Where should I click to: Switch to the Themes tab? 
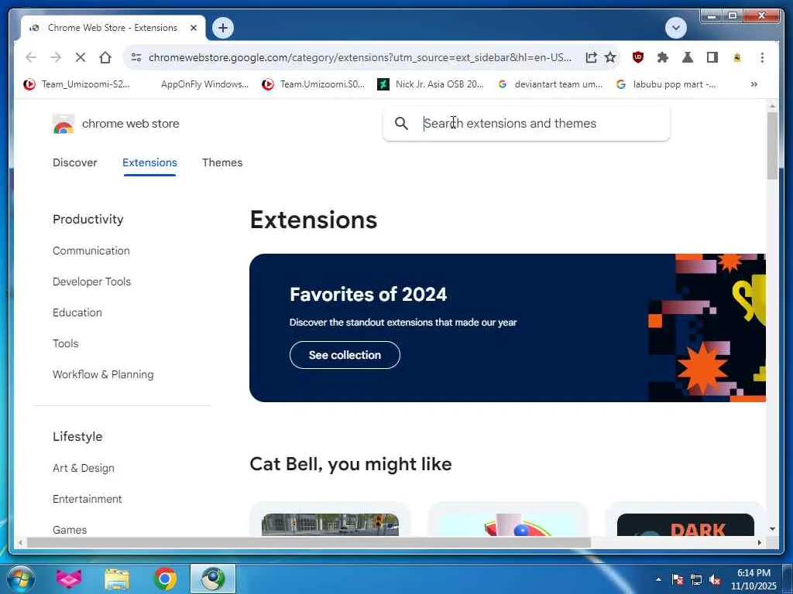pyautogui.click(x=222, y=162)
